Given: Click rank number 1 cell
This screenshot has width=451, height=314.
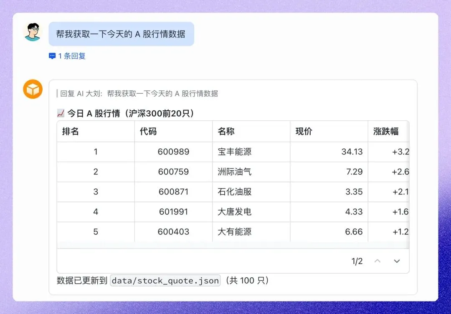Looking at the screenshot, I should coord(96,152).
